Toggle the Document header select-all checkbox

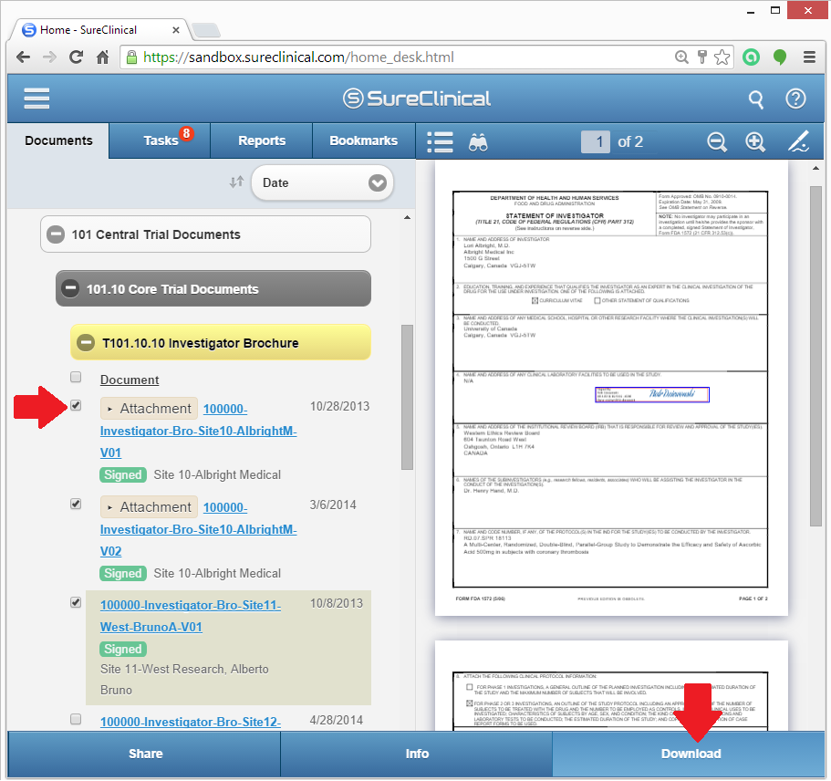76,377
